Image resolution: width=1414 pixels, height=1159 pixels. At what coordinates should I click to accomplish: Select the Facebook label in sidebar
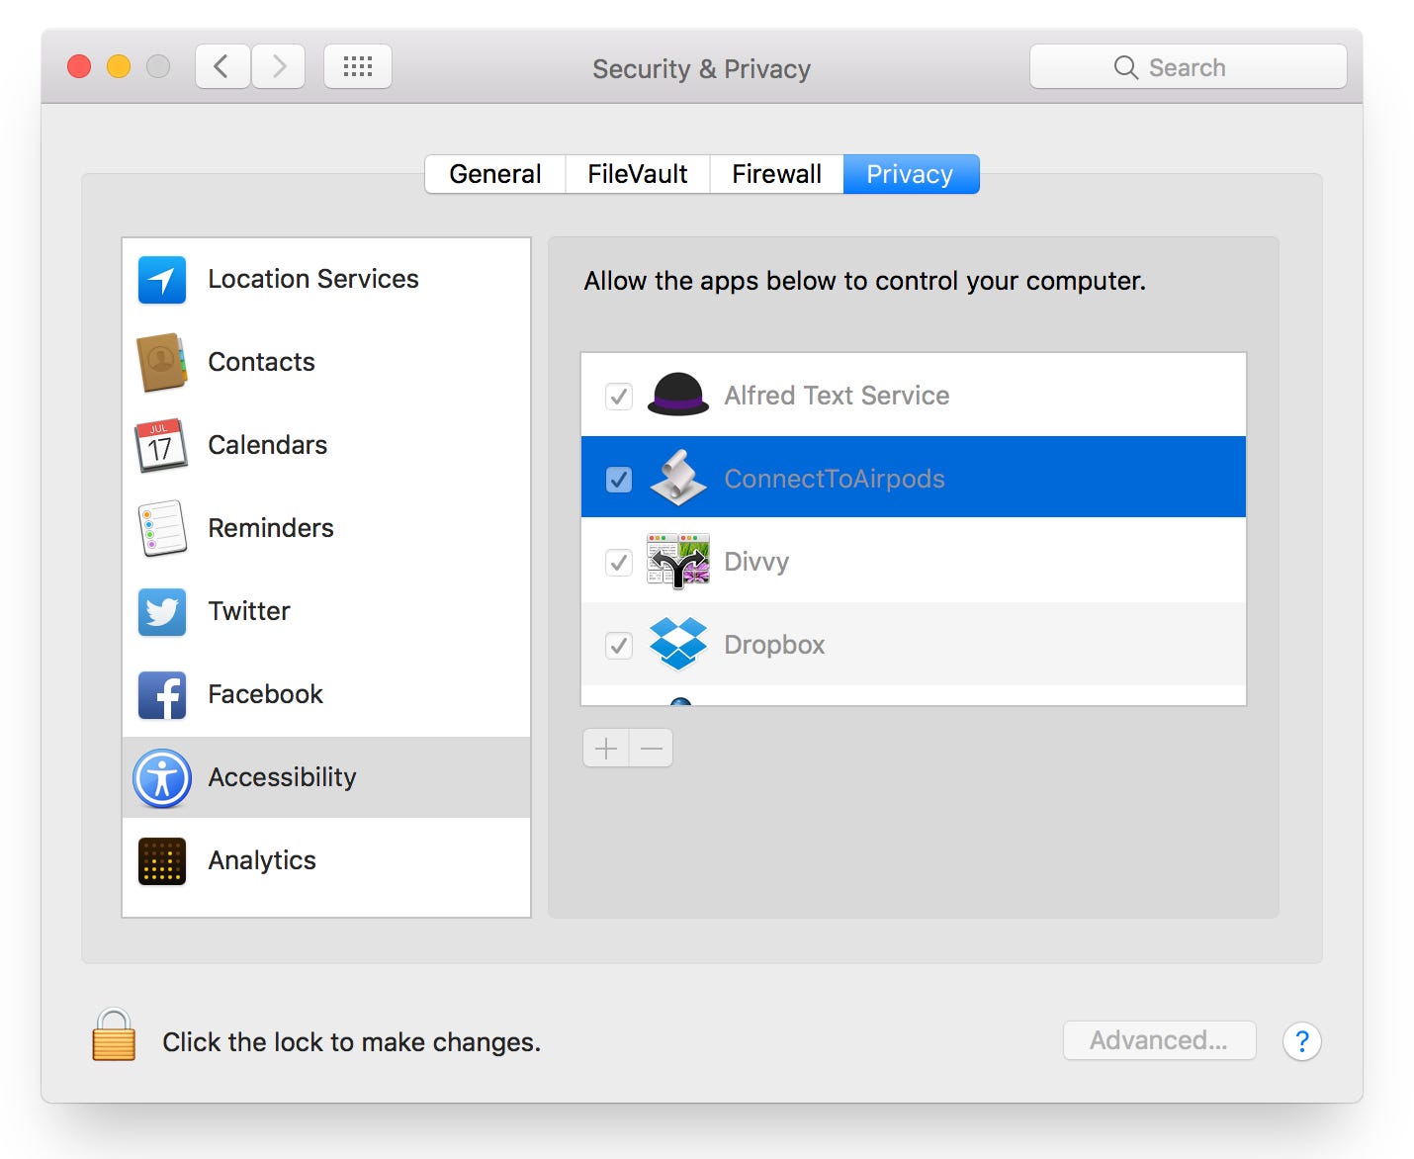click(266, 694)
